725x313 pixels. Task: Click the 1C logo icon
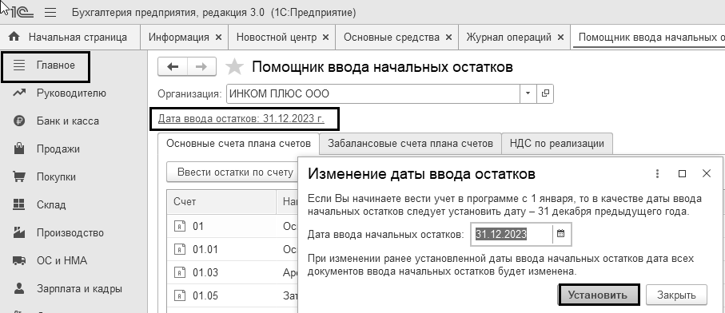(x=22, y=13)
